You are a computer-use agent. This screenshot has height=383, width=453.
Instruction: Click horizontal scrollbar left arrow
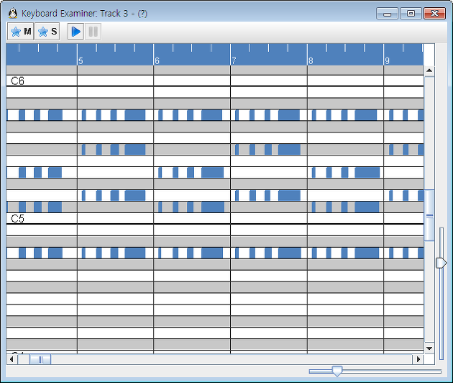click(x=12, y=359)
